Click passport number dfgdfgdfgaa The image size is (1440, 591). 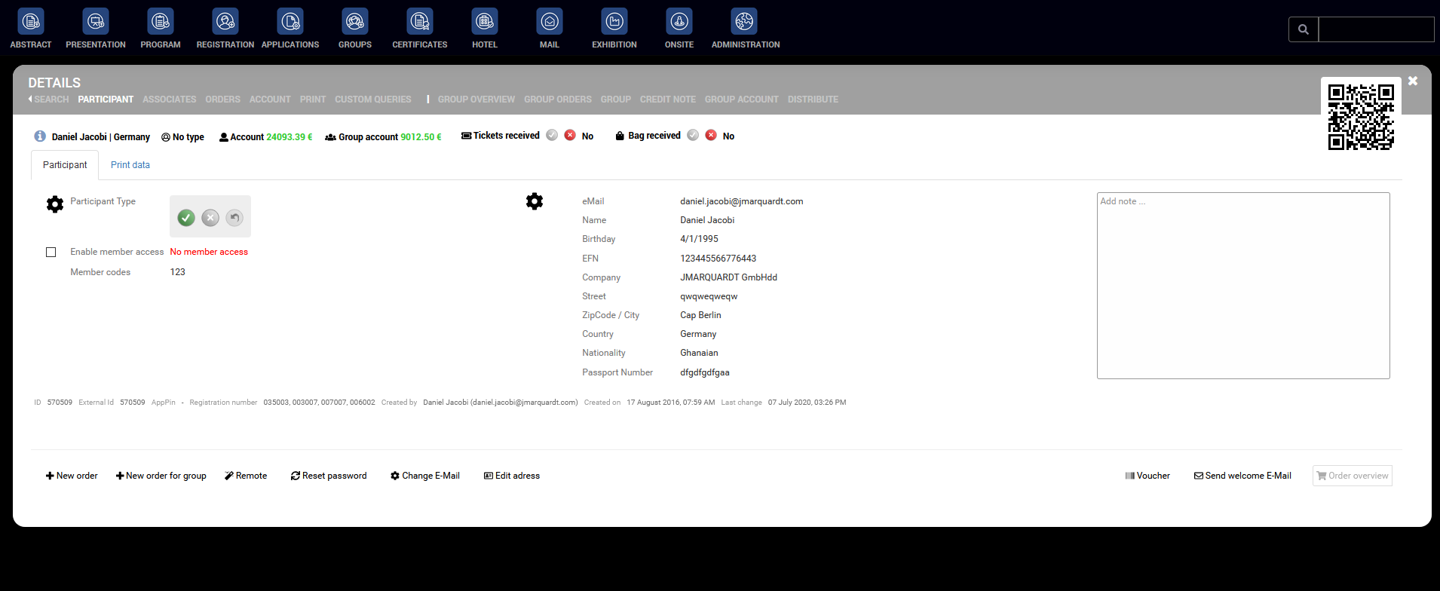[x=705, y=372]
